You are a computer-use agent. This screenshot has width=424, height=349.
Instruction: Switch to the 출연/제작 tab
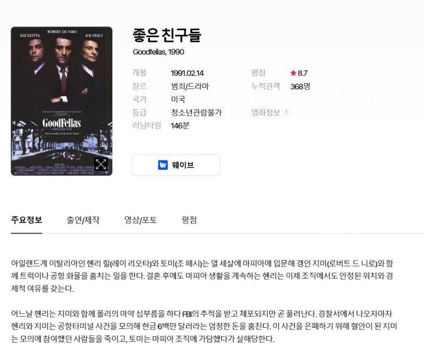pos(83,220)
